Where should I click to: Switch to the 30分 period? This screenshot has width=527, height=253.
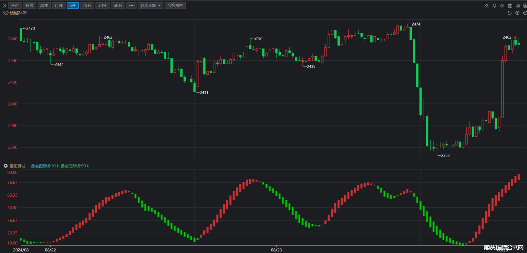tap(103, 6)
